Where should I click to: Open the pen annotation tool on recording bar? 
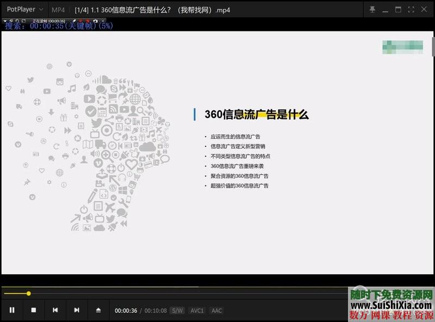(74, 21)
